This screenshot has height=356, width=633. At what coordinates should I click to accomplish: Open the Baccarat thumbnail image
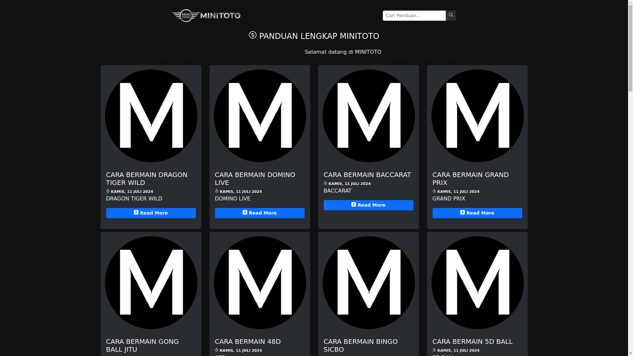pos(369,116)
